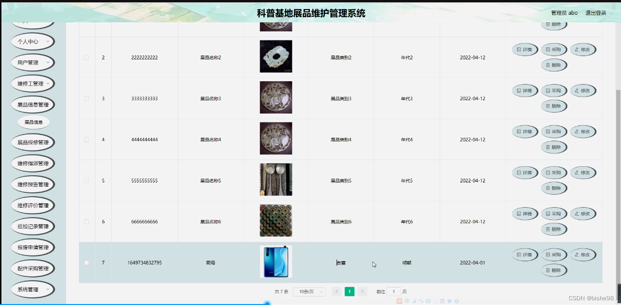Check the checkbox for 展品名称2

point(86,57)
